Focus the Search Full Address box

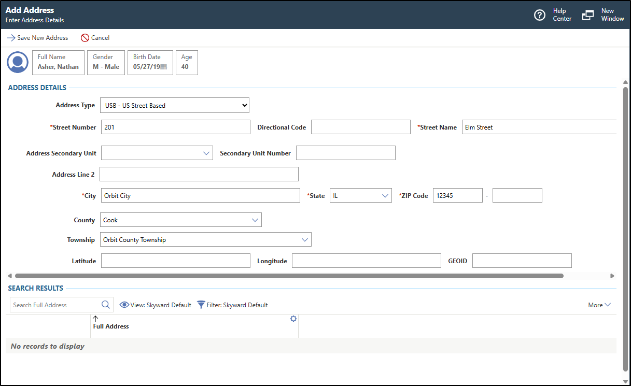[x=54, y=305]
